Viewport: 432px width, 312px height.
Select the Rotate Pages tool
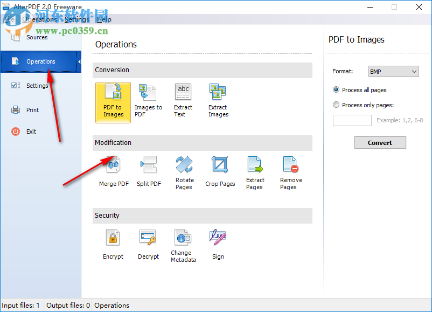click(184, 172)
